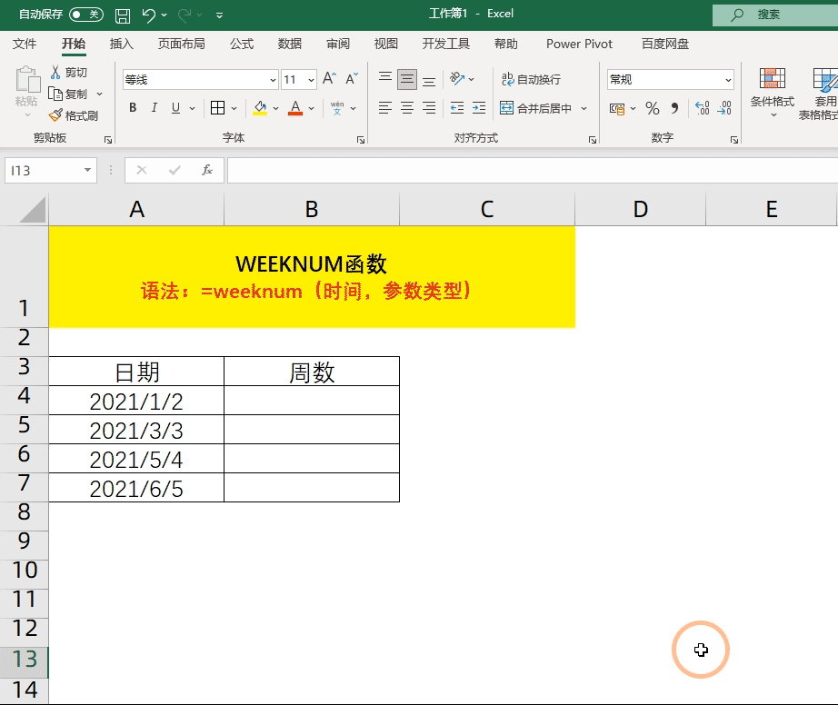Expand the underline style dropdown
Image resolution: width=838 pixels, height=705 pixels.
(x=193, y=108)
